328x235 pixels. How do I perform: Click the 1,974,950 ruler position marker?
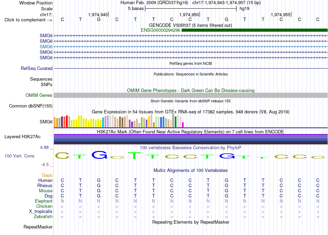point(189,14)
